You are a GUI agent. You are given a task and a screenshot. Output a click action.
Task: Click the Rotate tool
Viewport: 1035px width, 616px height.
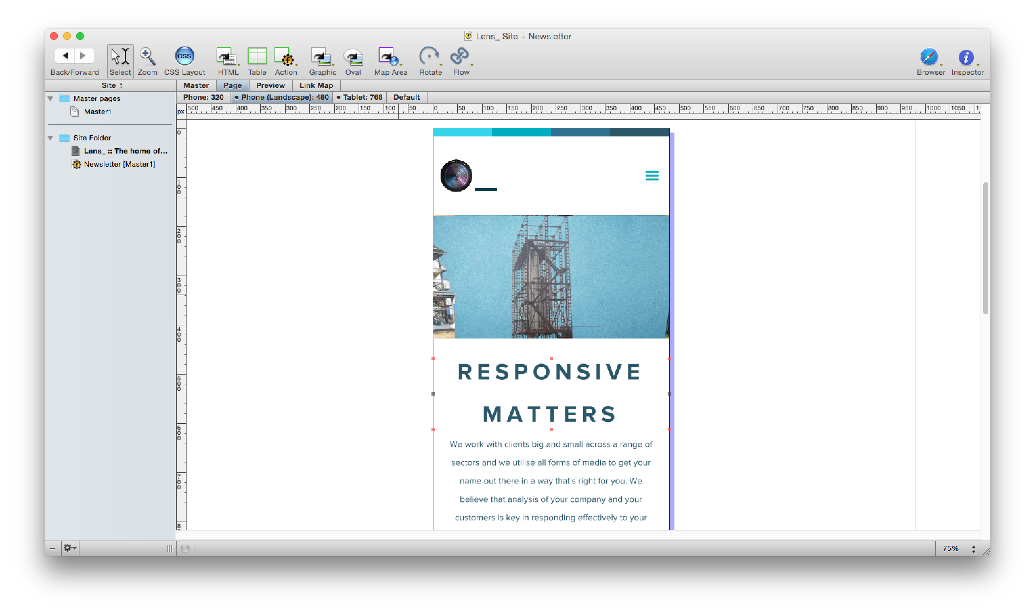pyautogui.click(x=429, y=56)
